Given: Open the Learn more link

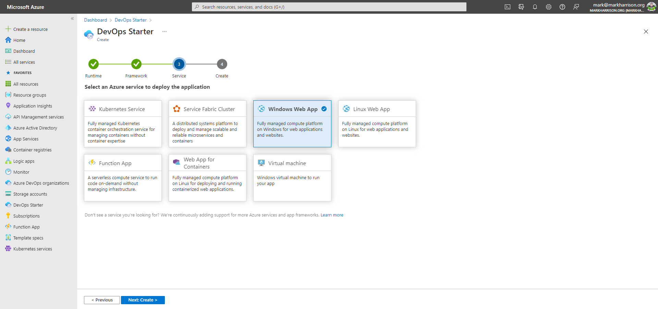Looking at the screenshot, I should (332, 215).
